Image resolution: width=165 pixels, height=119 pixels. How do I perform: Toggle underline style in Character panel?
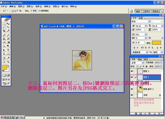click(x=157, y=48)
